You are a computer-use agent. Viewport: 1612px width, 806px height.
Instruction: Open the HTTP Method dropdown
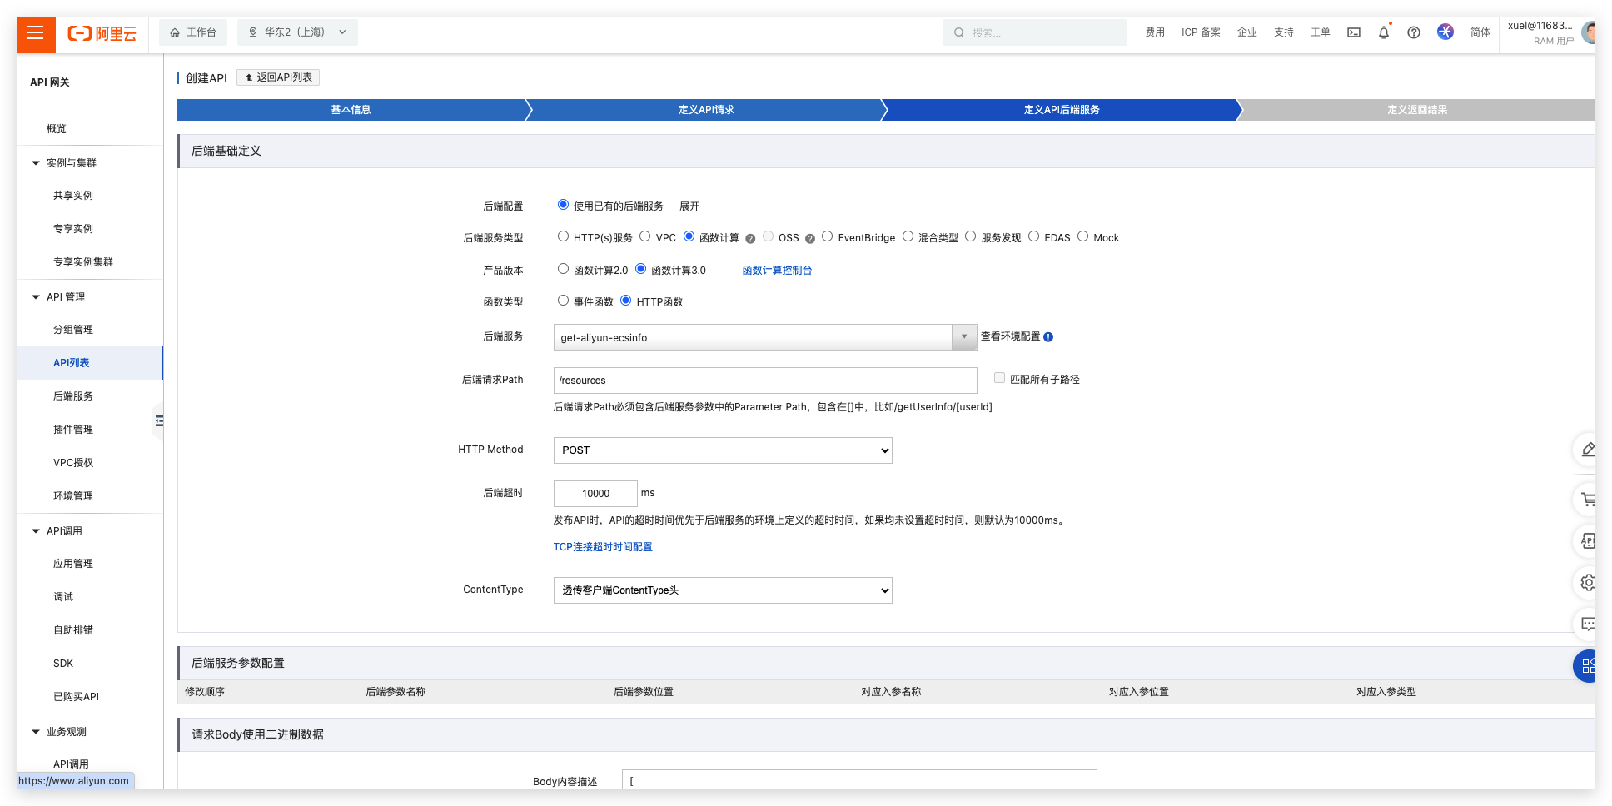pyautogui.click(x=722, y=450)
